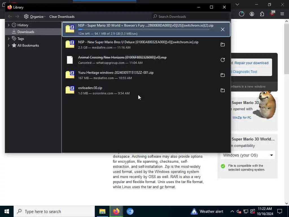
Task: Click the WinZip for PC link
Action: click(242, 118)
